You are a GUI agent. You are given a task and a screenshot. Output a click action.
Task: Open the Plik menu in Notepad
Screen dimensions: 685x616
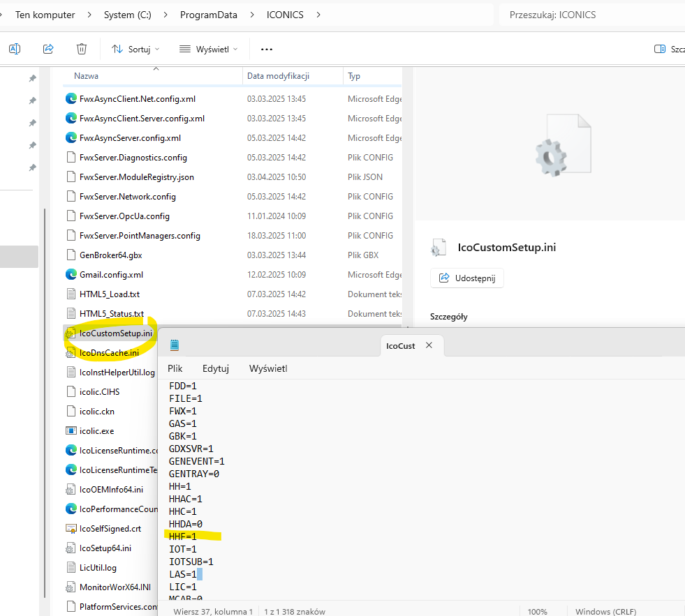(x=175, y=368)
